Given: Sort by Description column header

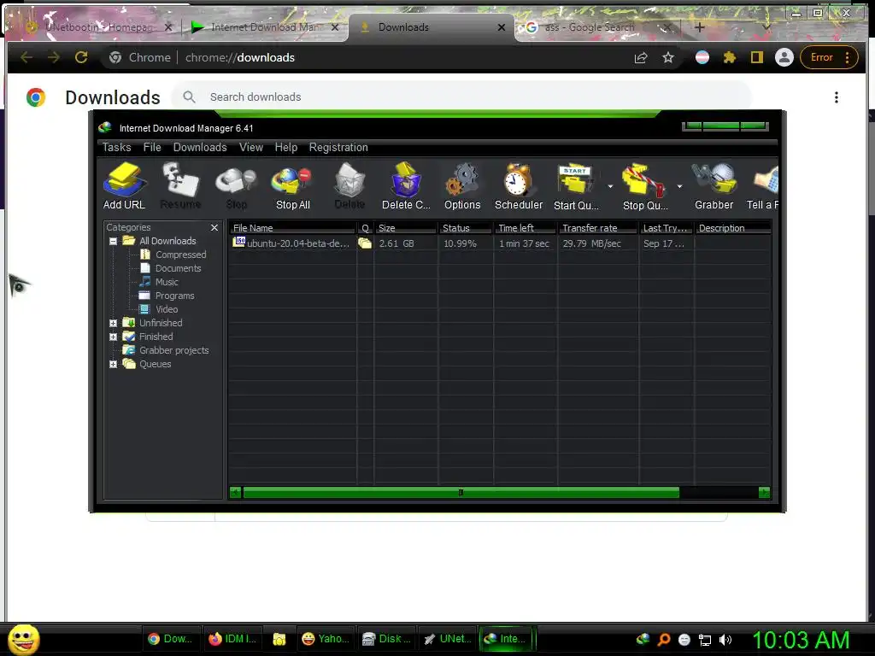Looking at the screenshot, I should [732, 228].
